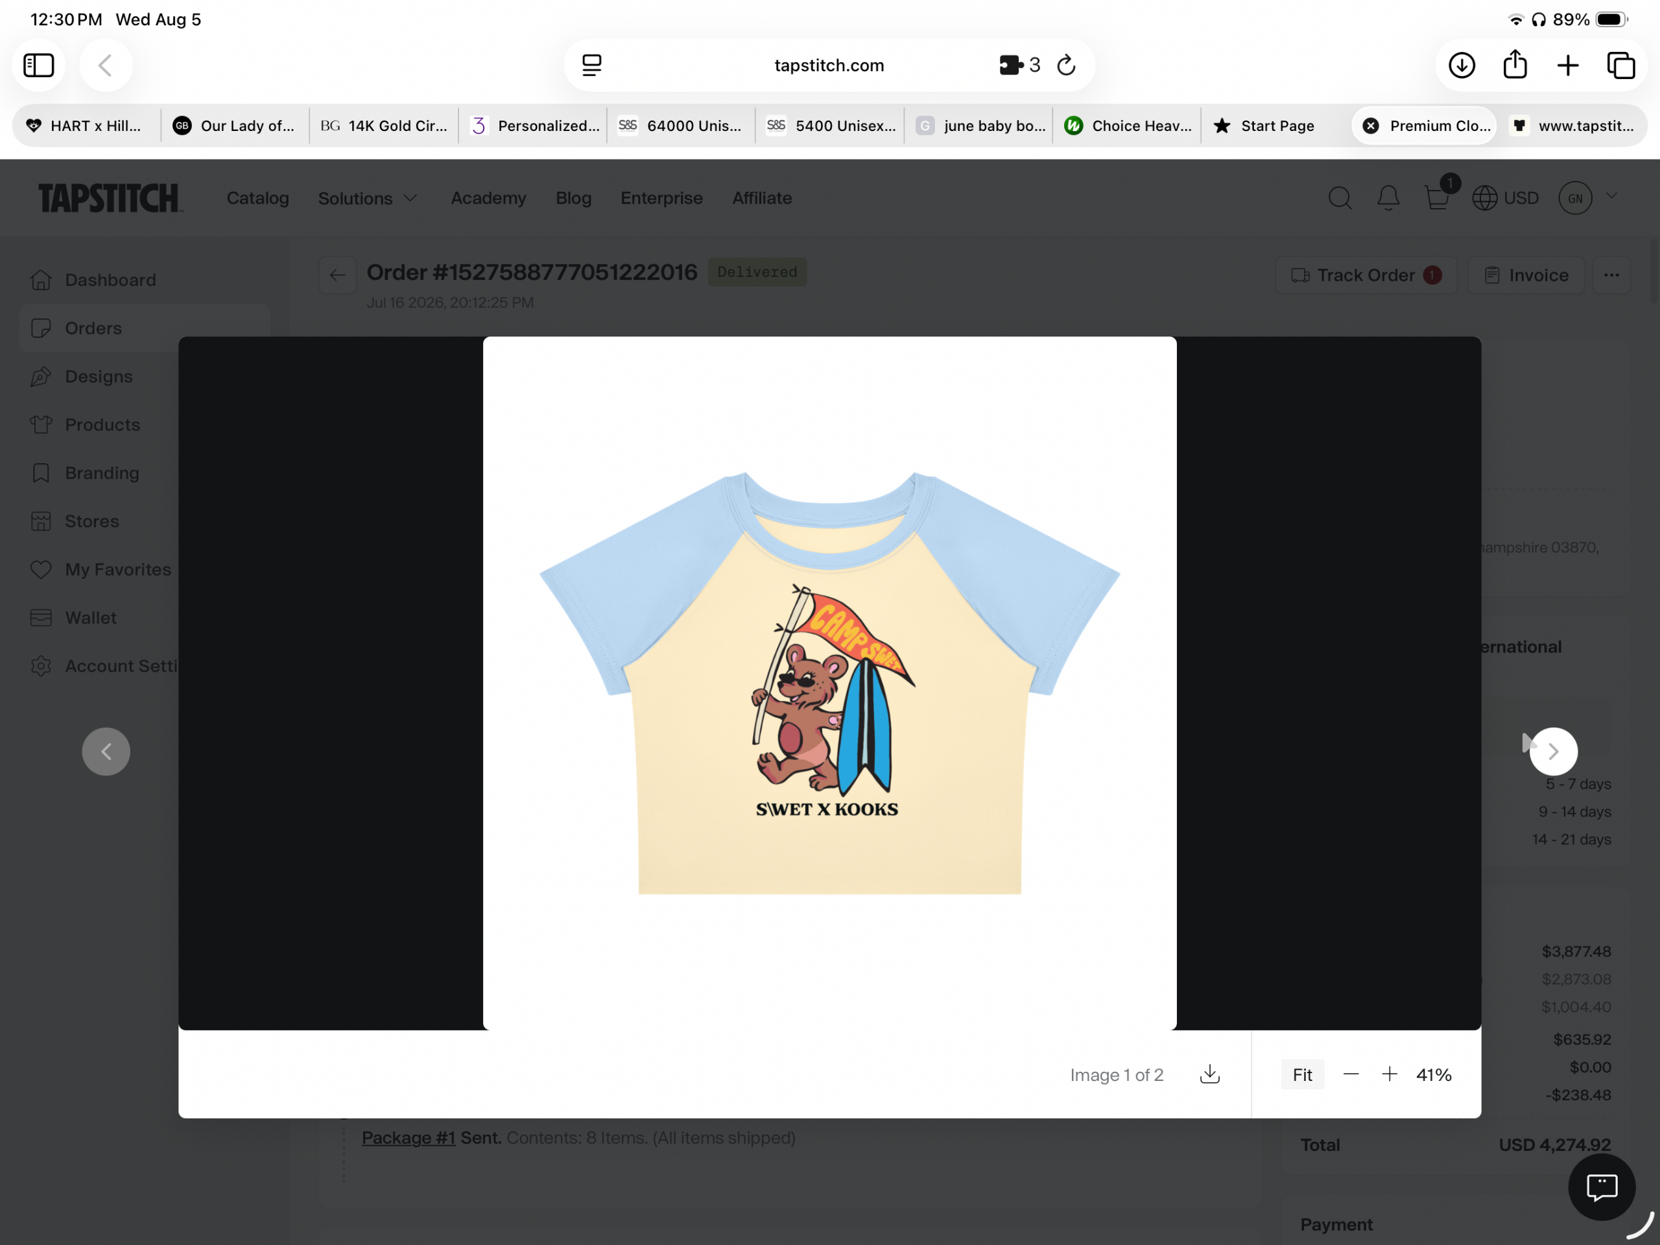Switch to the 14K Gold Cir... tab
The width and height of the screenshot is (1660, 1245).
(x=383, y=126)
